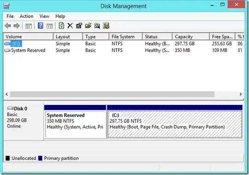Click the Refresh toolbar icon

click(61, 25)
